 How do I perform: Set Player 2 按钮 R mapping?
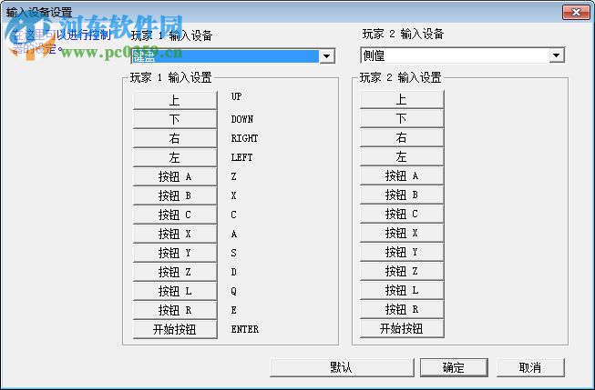[x=402, y=309]
